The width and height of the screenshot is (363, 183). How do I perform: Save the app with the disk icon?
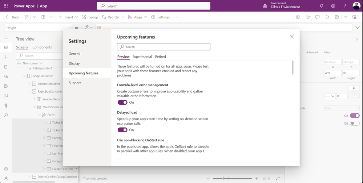[337, 17]
